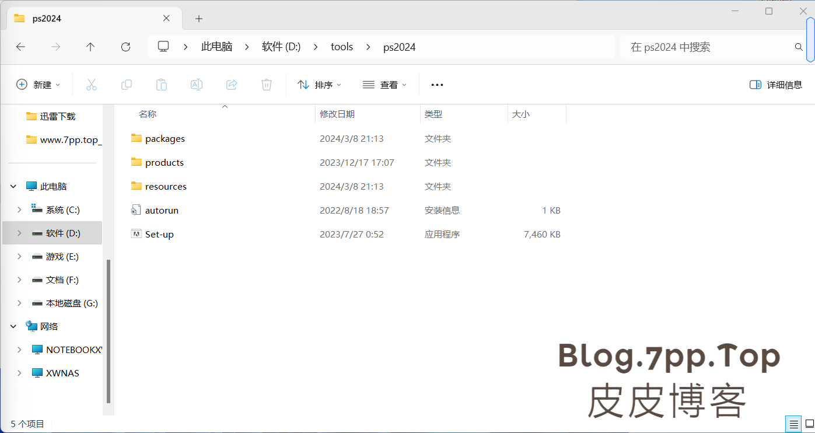The width and height of the screenshot is (815, 433).
Task: Click the Delete trash icon
Action: click(x=267, y=85)
